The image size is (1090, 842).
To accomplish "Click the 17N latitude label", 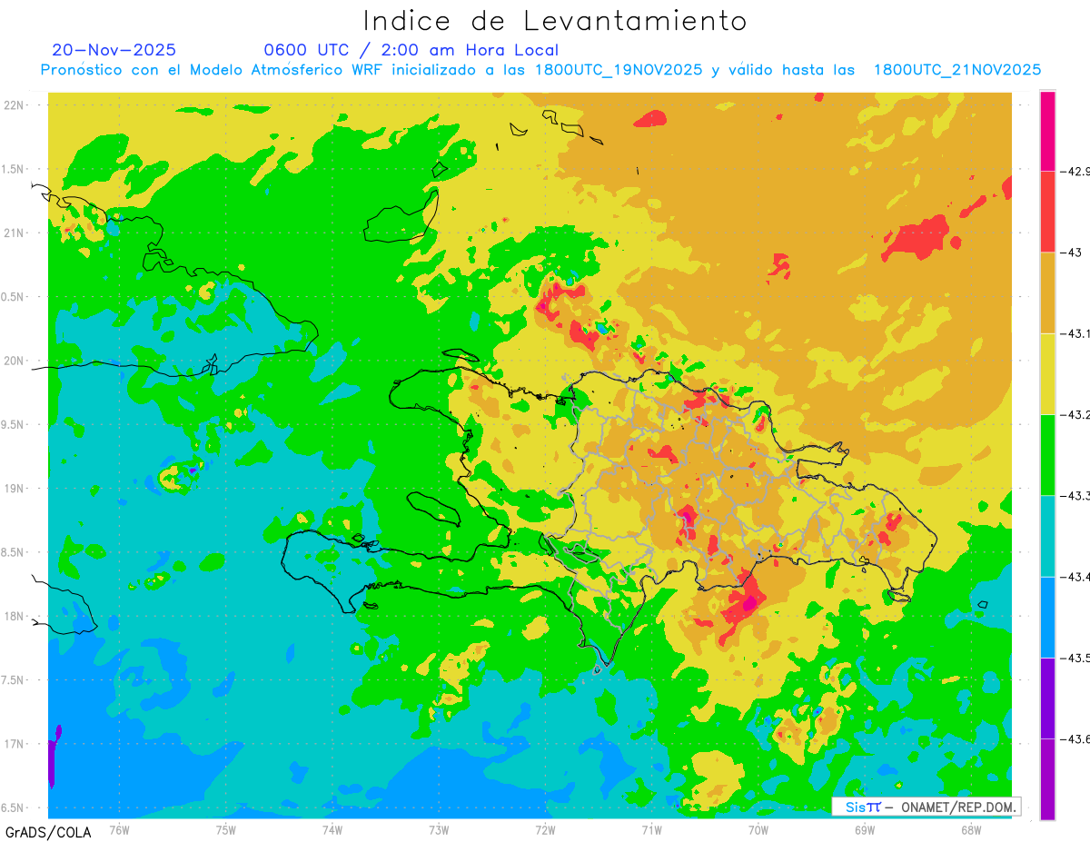I will pos(14,745).
